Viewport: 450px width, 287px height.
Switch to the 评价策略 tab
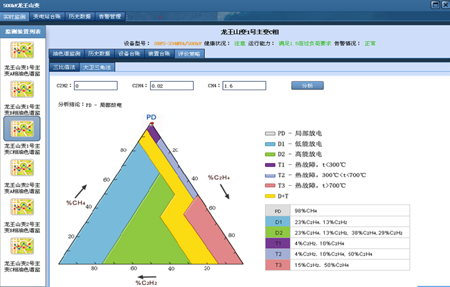click(x=189, y=53)
